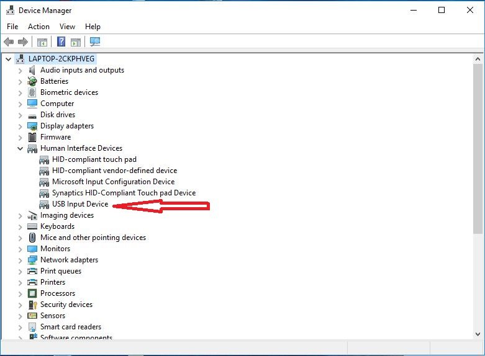The image size is (485, 356).
Task: Open Help via the blue question mark icon
Action: coord(61,42)
